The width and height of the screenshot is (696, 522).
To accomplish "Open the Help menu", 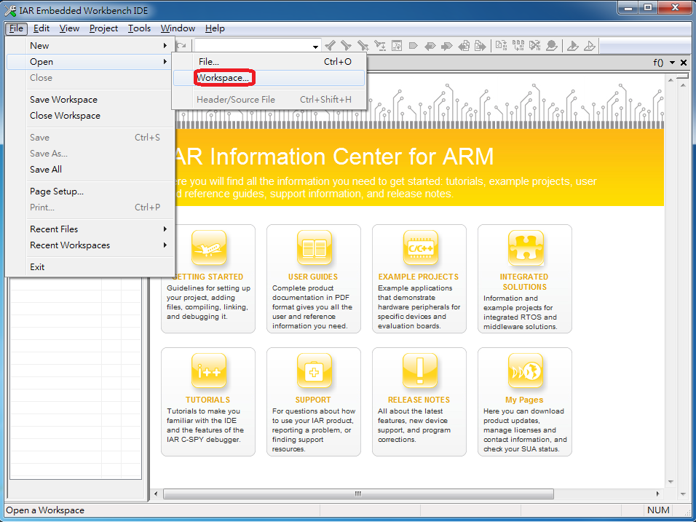I will 215,28.
